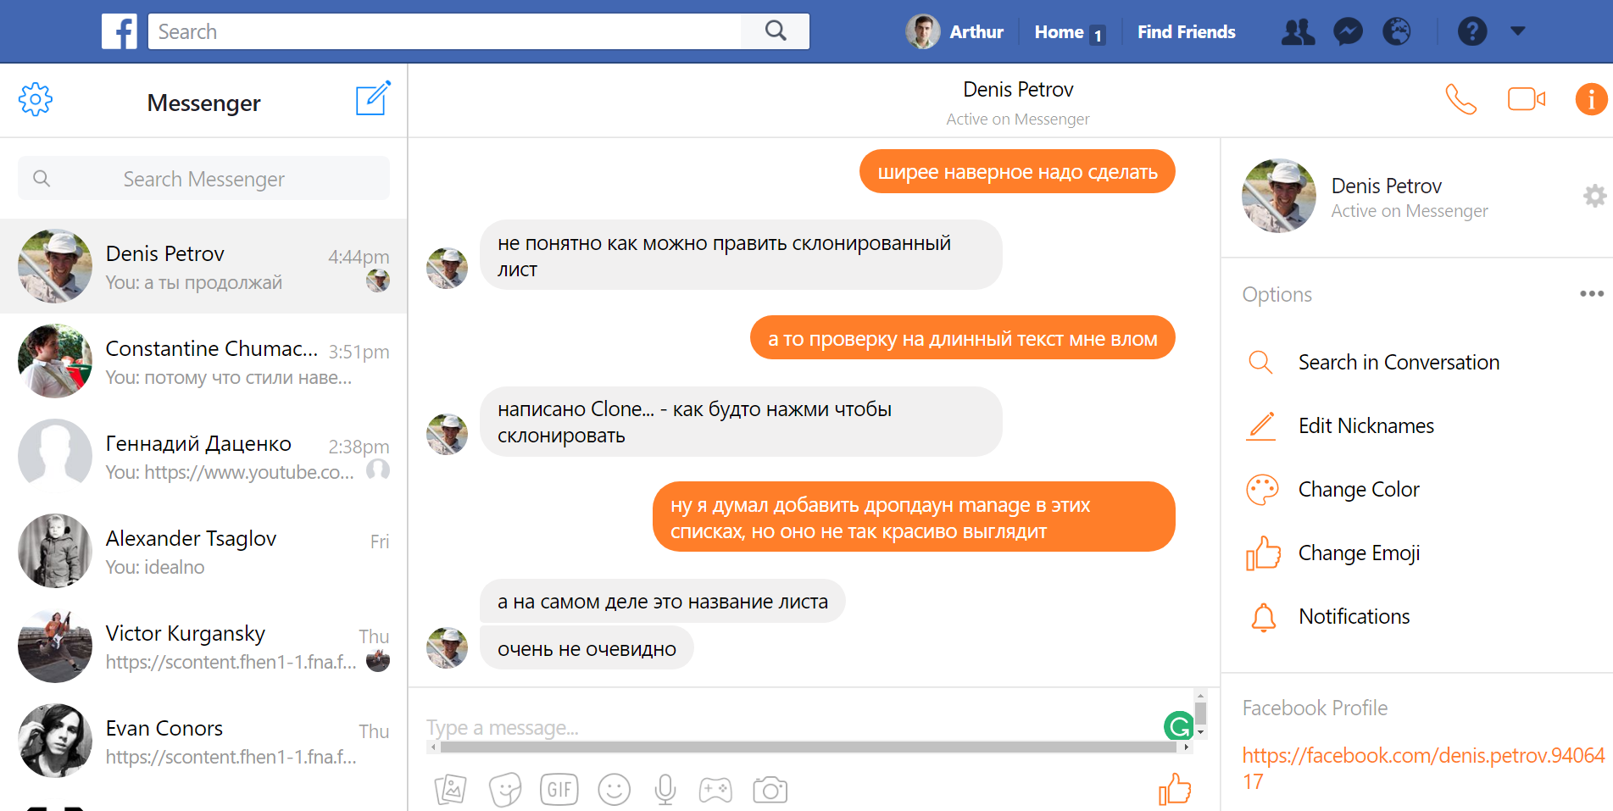Image resolution: width=1613 pixels, height=811 pixels.
Task: Open Home in the top bar
Action: (x=1069, y=32)
